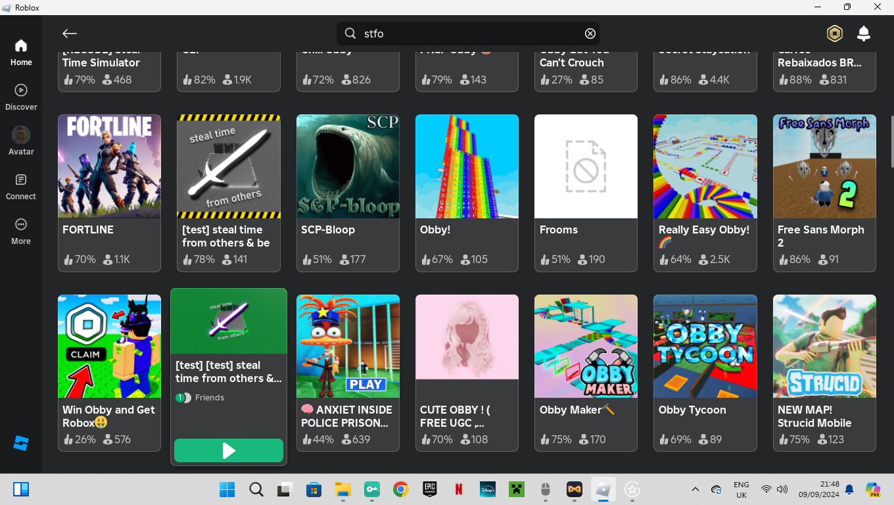Open the Really Easy Obby! thumbnail
Screen dimensions: 894x505
(705, 166)
